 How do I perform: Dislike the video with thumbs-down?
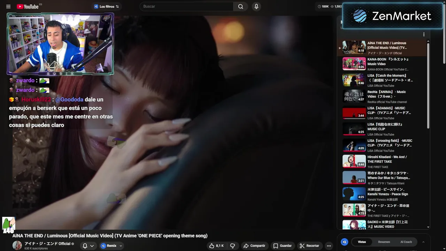(x=232, y=246)
